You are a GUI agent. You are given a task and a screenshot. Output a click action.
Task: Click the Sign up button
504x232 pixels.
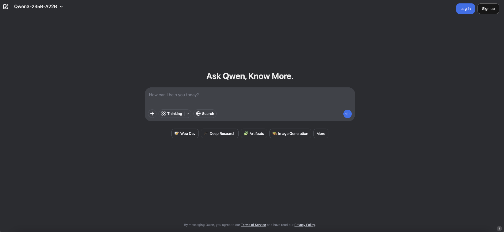[488, 9]
